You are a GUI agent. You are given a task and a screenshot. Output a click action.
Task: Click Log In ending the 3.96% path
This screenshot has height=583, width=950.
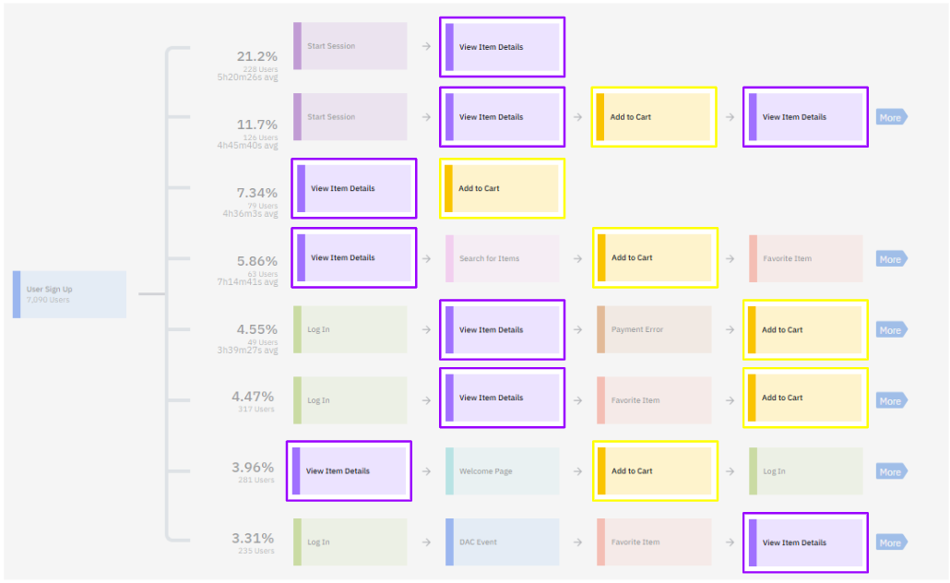[805, 471]
